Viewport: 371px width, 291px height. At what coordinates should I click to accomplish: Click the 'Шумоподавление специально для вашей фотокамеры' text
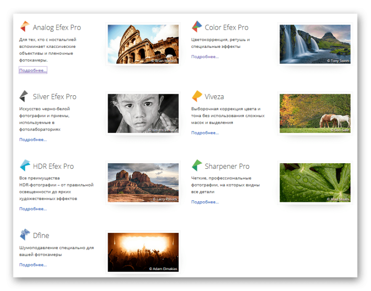coord(57,251)
